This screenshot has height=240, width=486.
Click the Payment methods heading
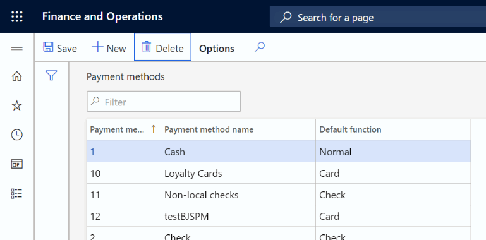[126, 76]
